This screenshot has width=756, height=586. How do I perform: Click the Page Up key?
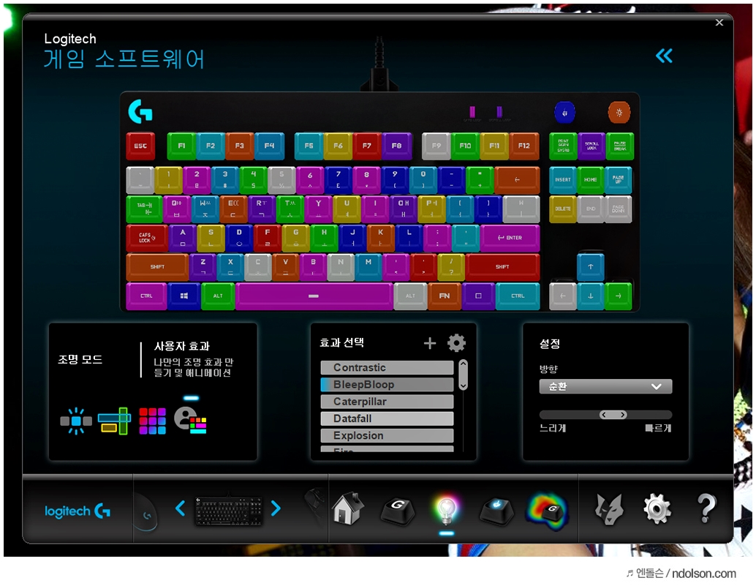coord(619,180)
